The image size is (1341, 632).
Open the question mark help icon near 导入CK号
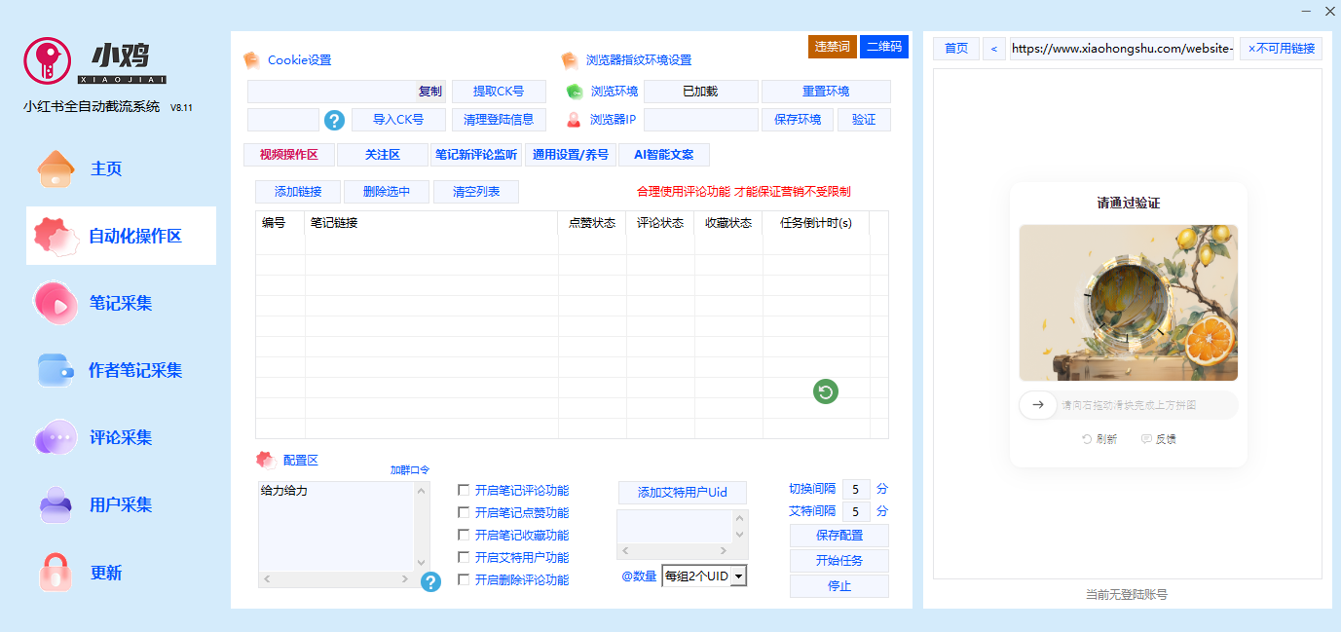point(334,120)
